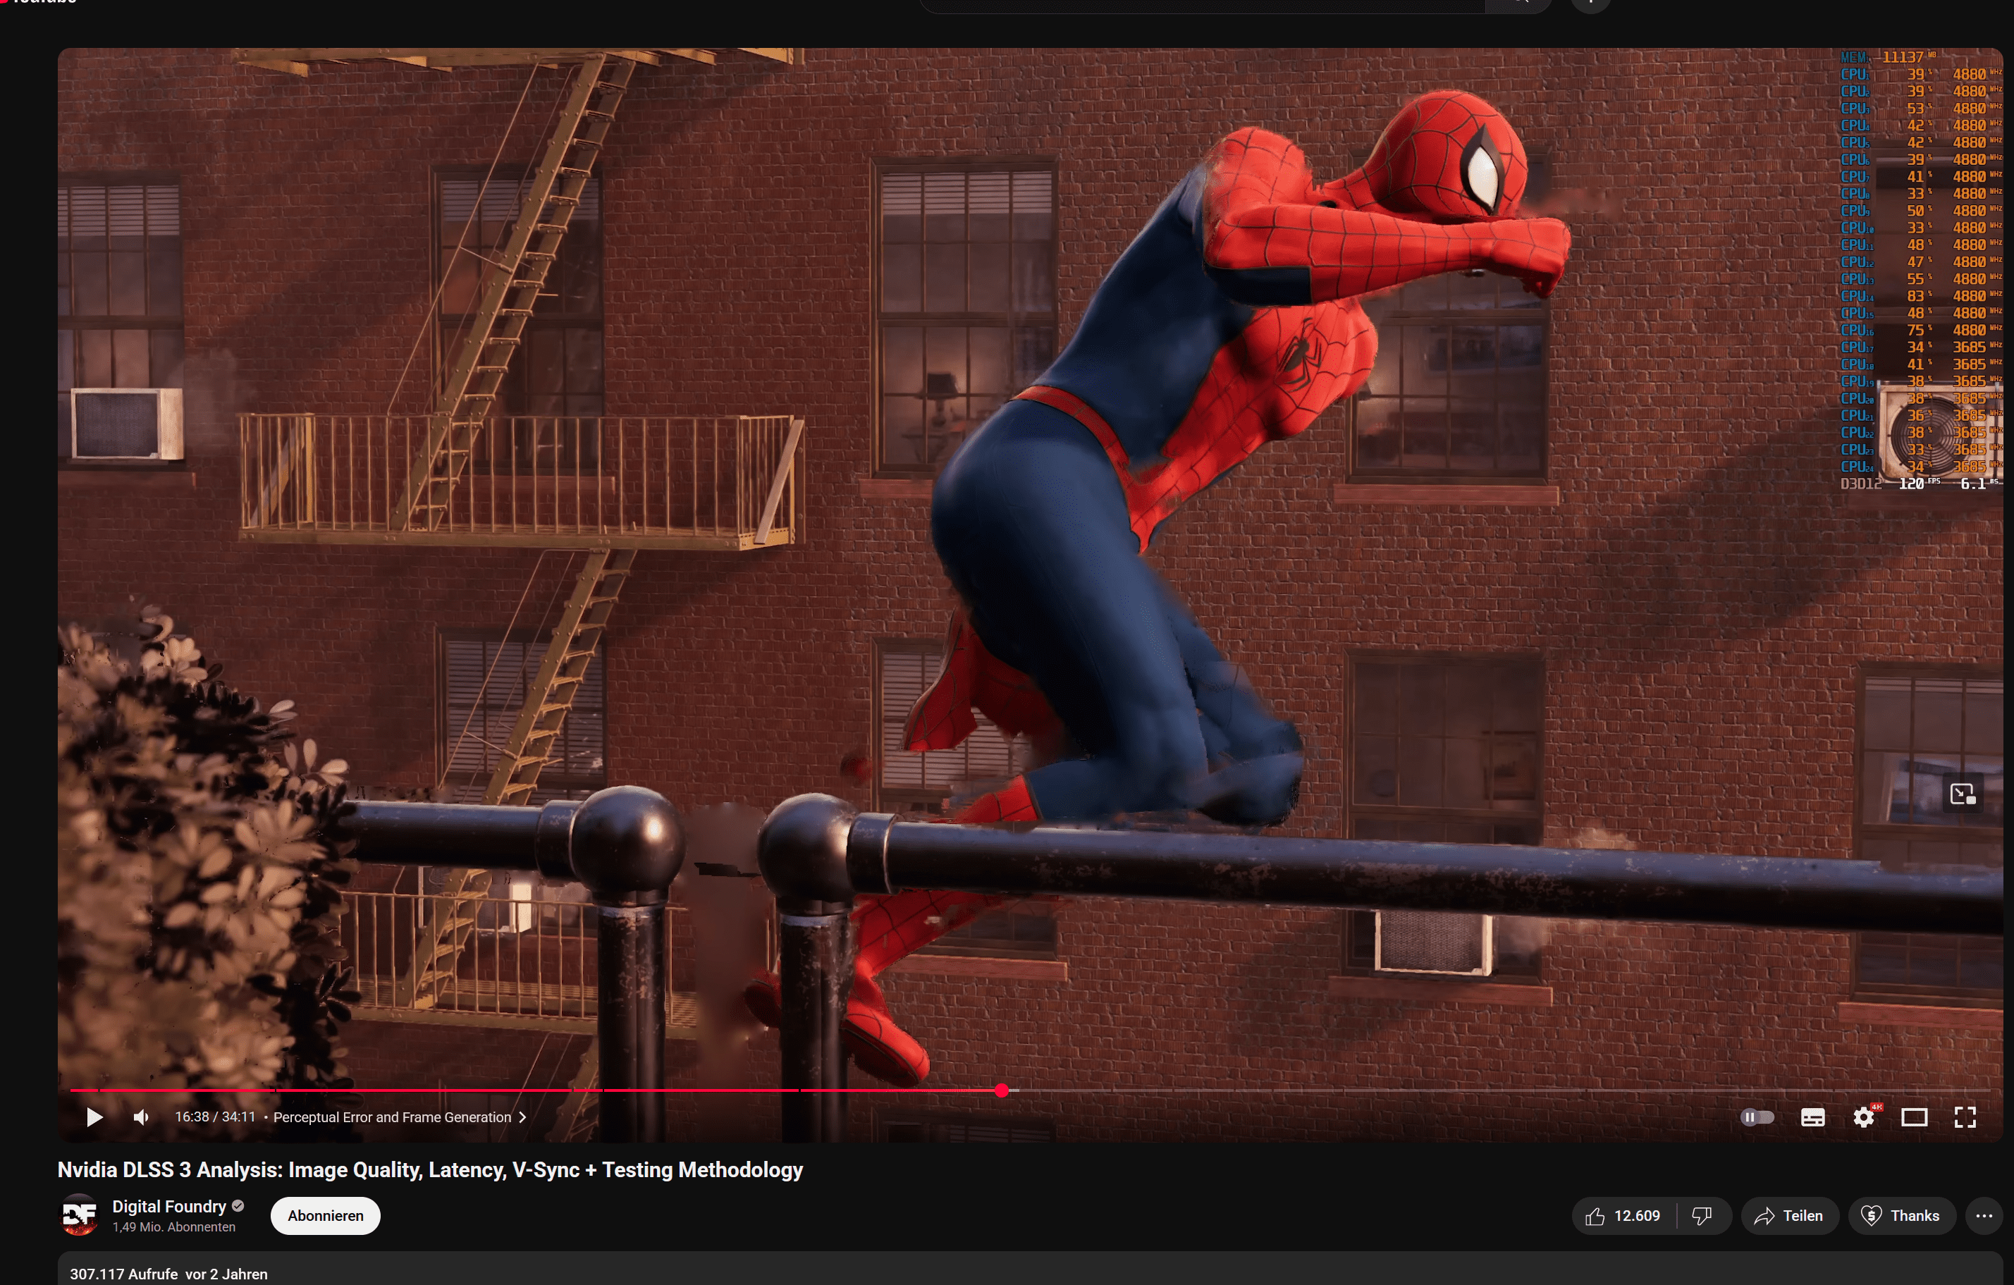Image resolution: width=2014 pixels, height=1285 pixels.
Task: Click the Digital Foundry channel avatar
Action: click(x=80, y=1215)
